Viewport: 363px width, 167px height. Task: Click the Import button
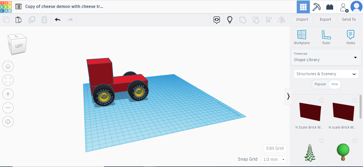coord(302,19)
